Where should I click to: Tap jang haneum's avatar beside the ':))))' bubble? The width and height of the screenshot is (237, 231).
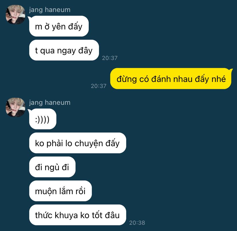tap(15, 107)
